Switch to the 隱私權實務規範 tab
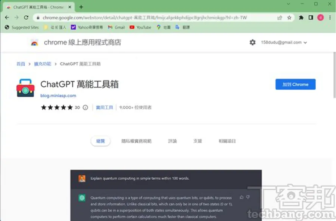 pos(137,141)
